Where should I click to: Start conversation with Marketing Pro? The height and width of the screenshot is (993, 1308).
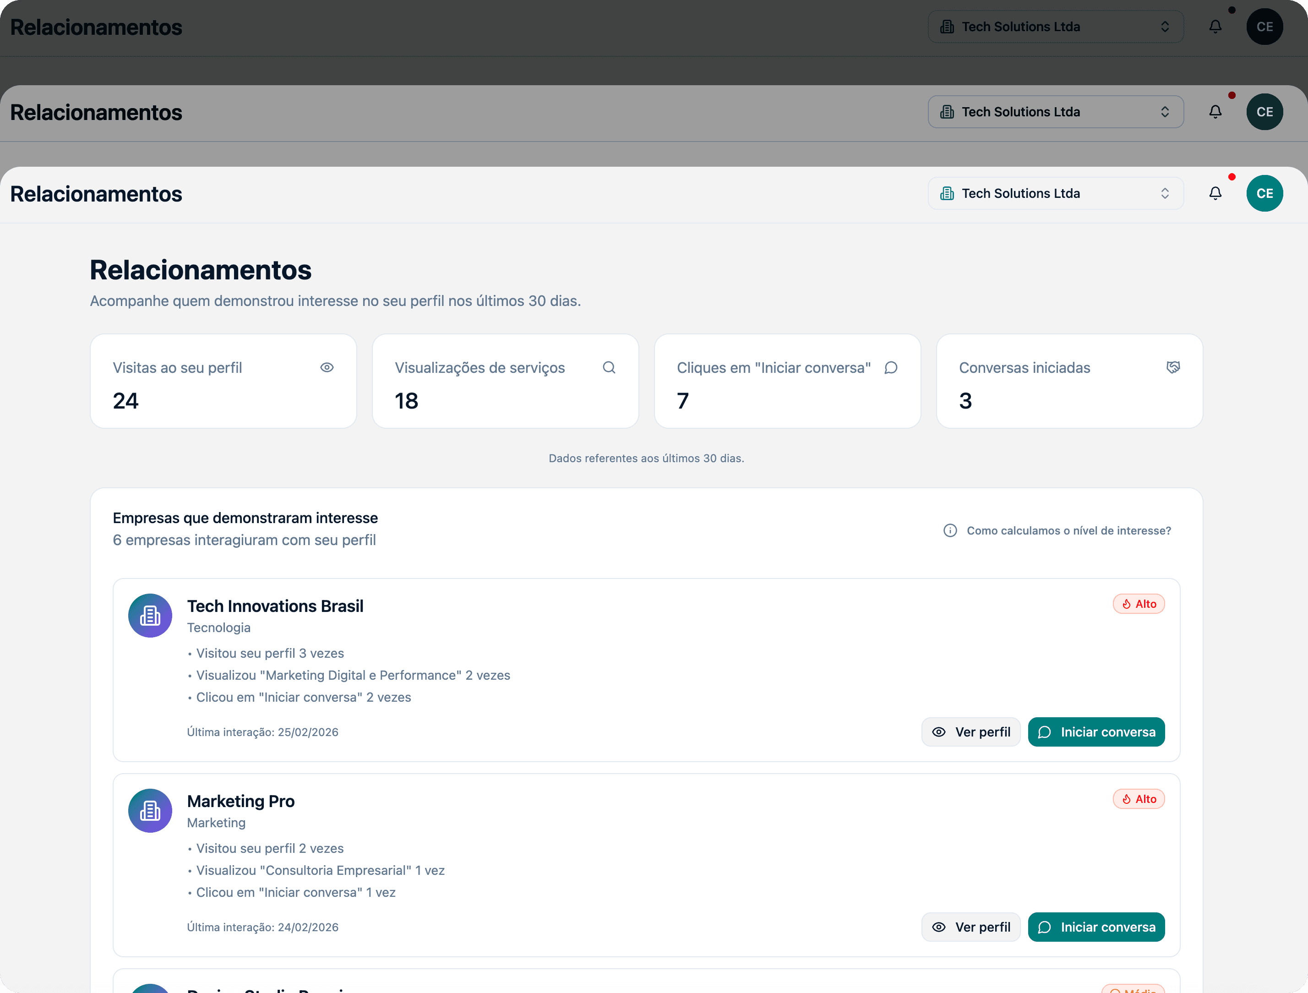1096,928
